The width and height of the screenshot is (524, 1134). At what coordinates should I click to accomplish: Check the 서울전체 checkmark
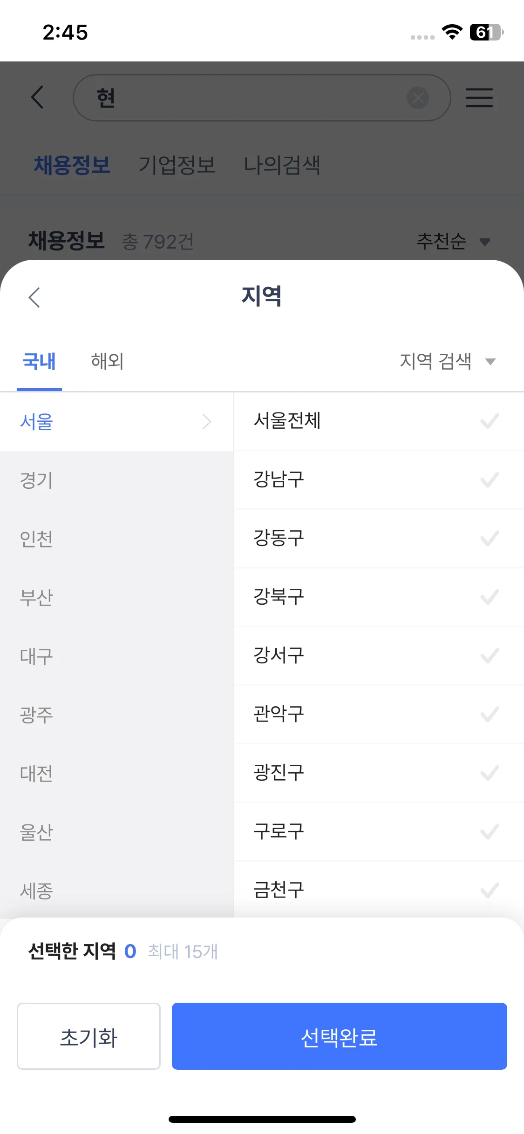[489, 421]
